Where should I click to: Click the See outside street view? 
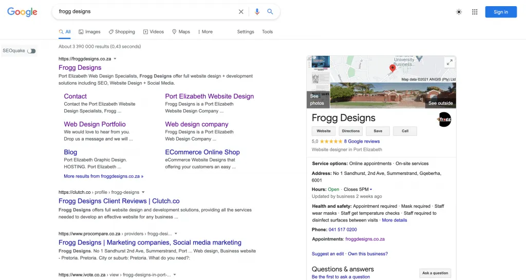[393, 95]
